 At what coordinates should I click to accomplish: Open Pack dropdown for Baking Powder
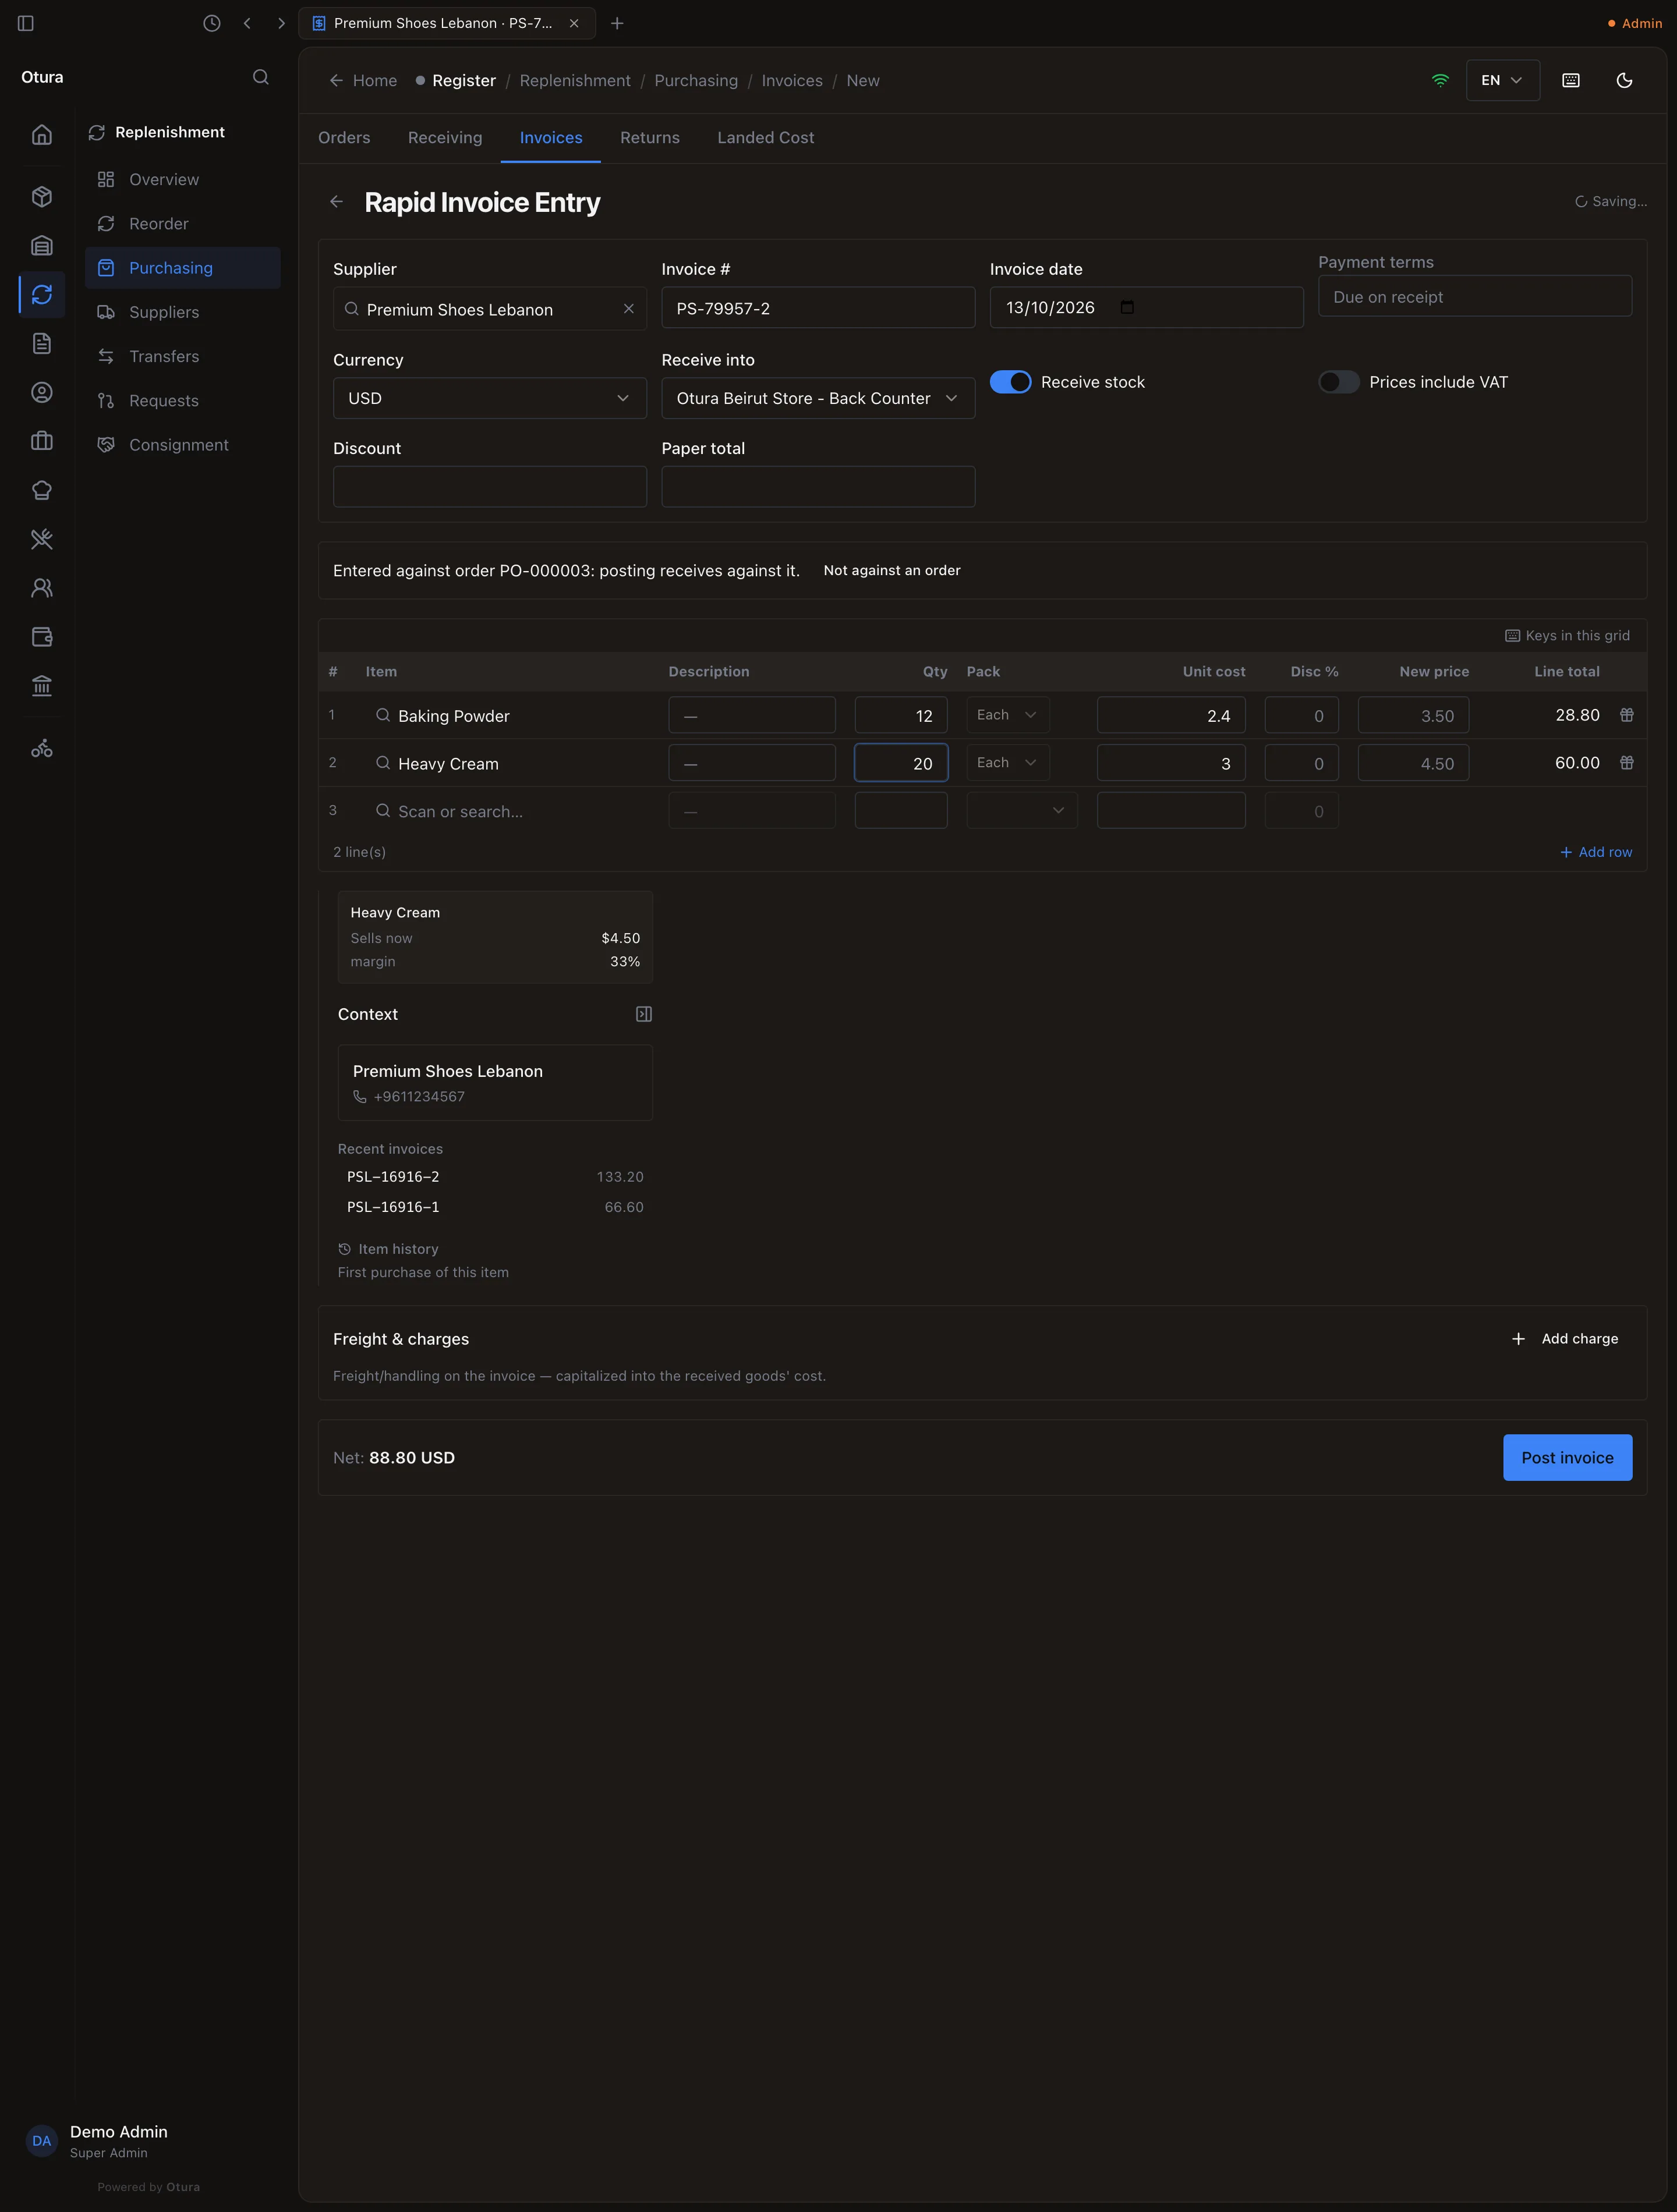(x=1007, y=715)
